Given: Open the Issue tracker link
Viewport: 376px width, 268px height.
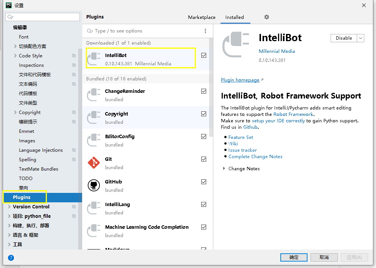Looking at the screenshot, I should tap(242, 150).
